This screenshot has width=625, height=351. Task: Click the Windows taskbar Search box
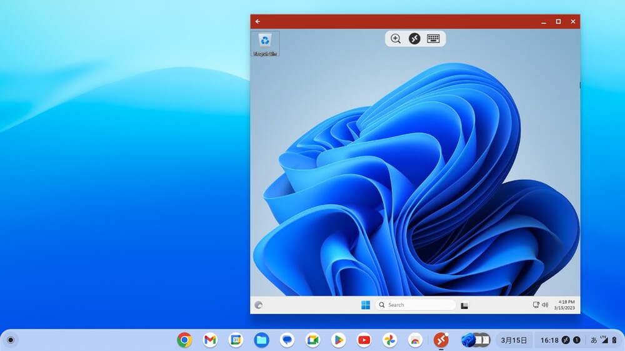[x=416, y=305]
